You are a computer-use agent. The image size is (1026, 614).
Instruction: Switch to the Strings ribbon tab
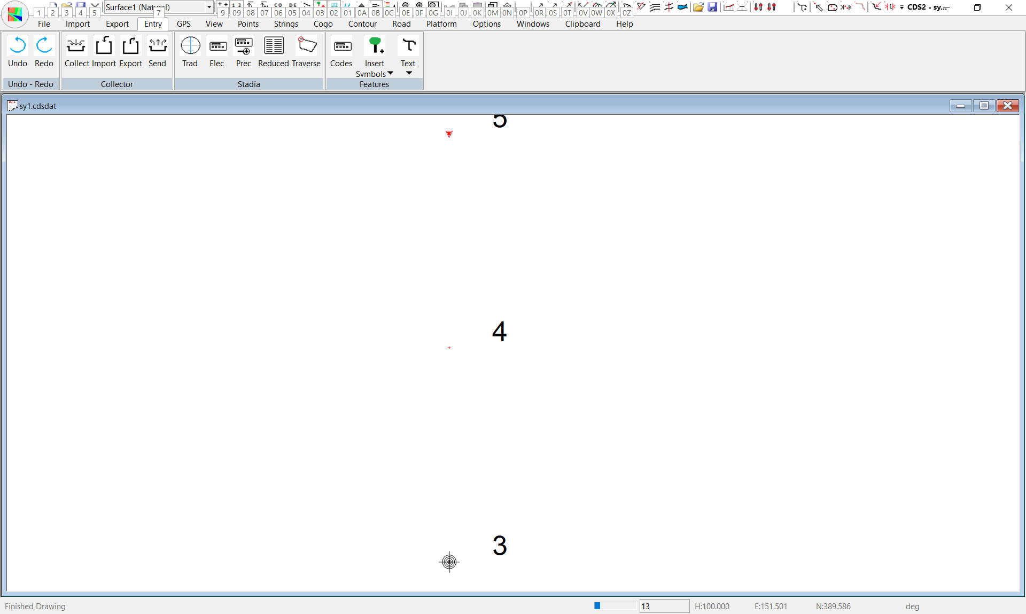click(x=286, y=24)
